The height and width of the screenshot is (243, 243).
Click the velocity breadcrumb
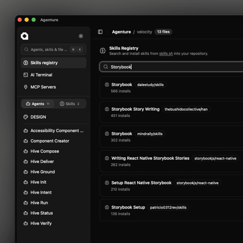point(145,32)
